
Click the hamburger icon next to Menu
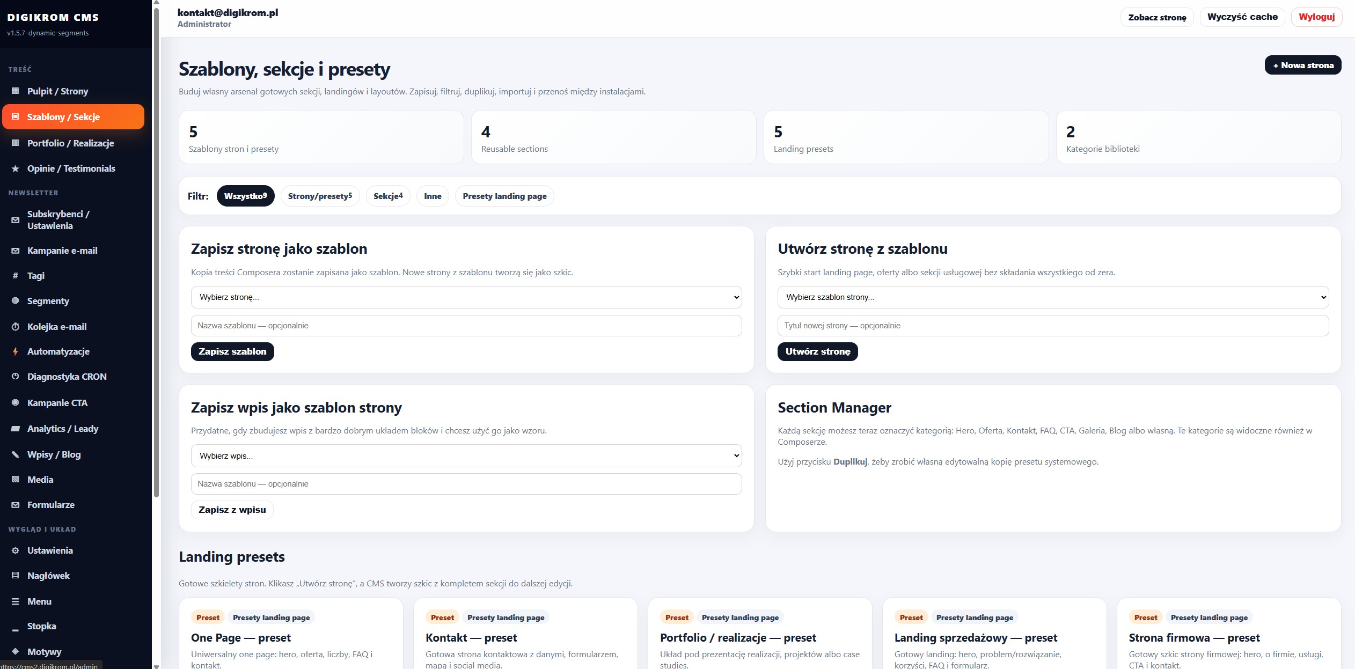coord(16,601)
